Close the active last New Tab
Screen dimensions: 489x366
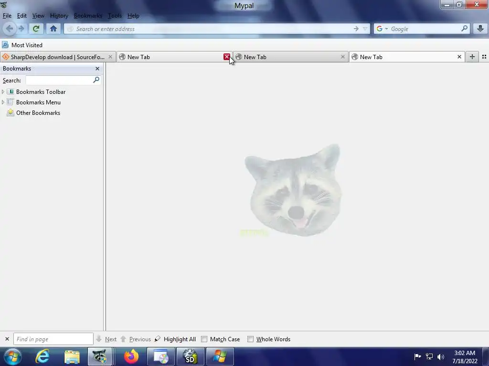(x=459, y=57)
